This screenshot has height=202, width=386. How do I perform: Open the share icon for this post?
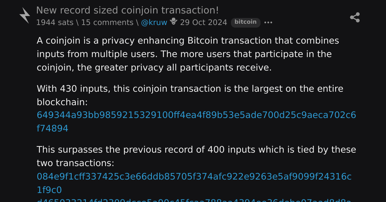tap(355, 17)
